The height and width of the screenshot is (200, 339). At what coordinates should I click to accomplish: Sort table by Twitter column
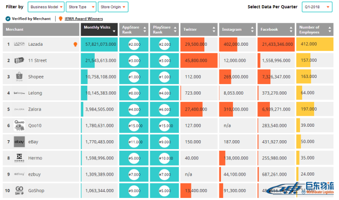click(x=199, y=30)
